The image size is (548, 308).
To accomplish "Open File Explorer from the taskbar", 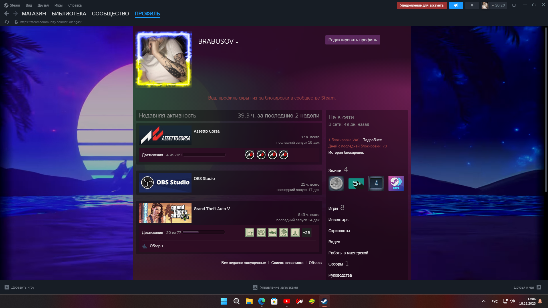I will point(249,301).
